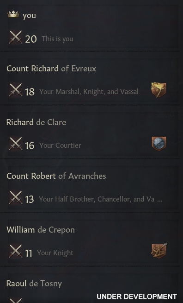Click the crossed swords icon beside 16
The height and width of the screenshot is (303, 183).
(x=16, y=144)
